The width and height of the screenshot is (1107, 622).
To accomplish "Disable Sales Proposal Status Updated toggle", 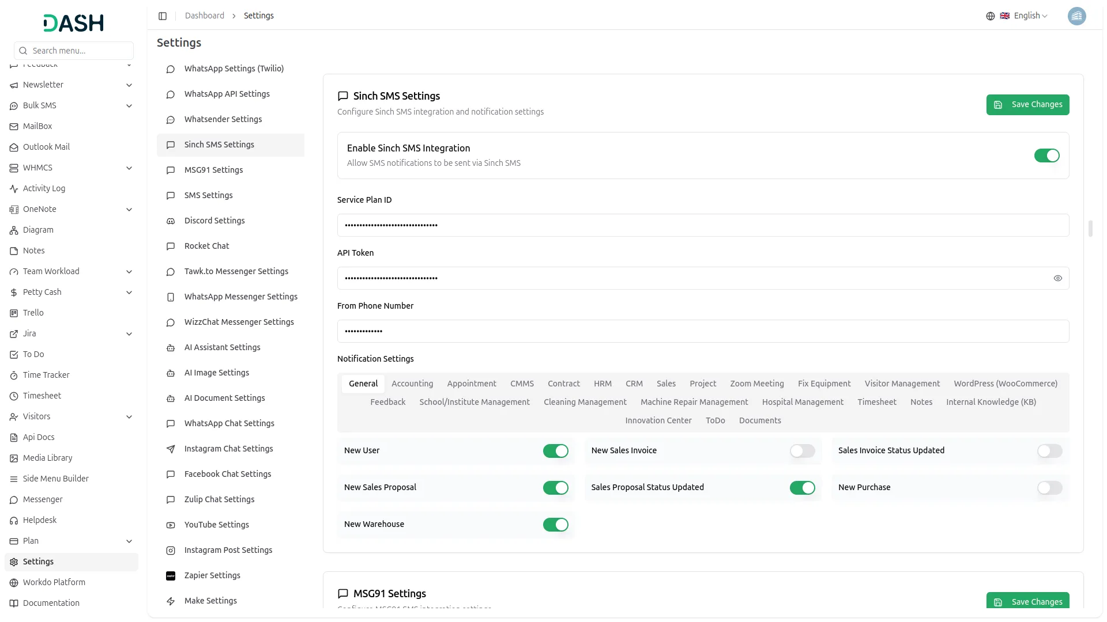I will [802, 488].
